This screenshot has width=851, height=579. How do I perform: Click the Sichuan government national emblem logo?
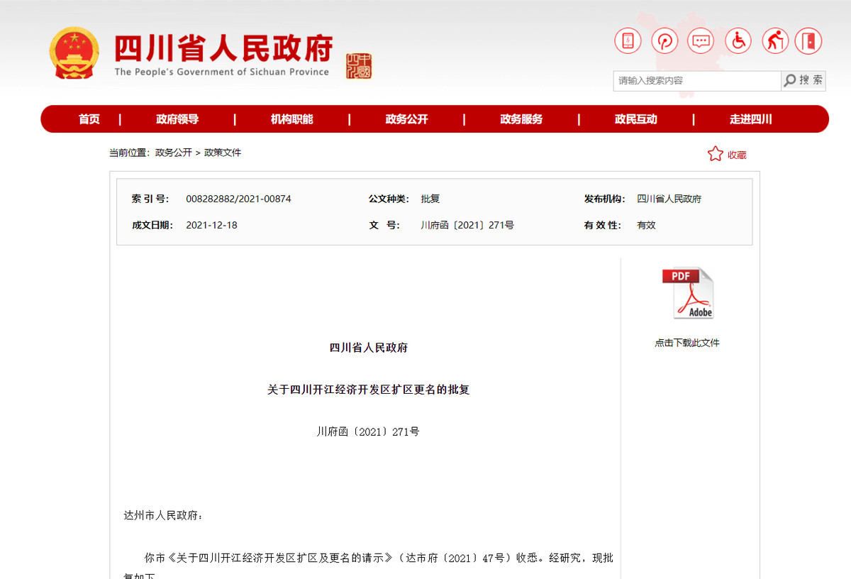point(74,54)
